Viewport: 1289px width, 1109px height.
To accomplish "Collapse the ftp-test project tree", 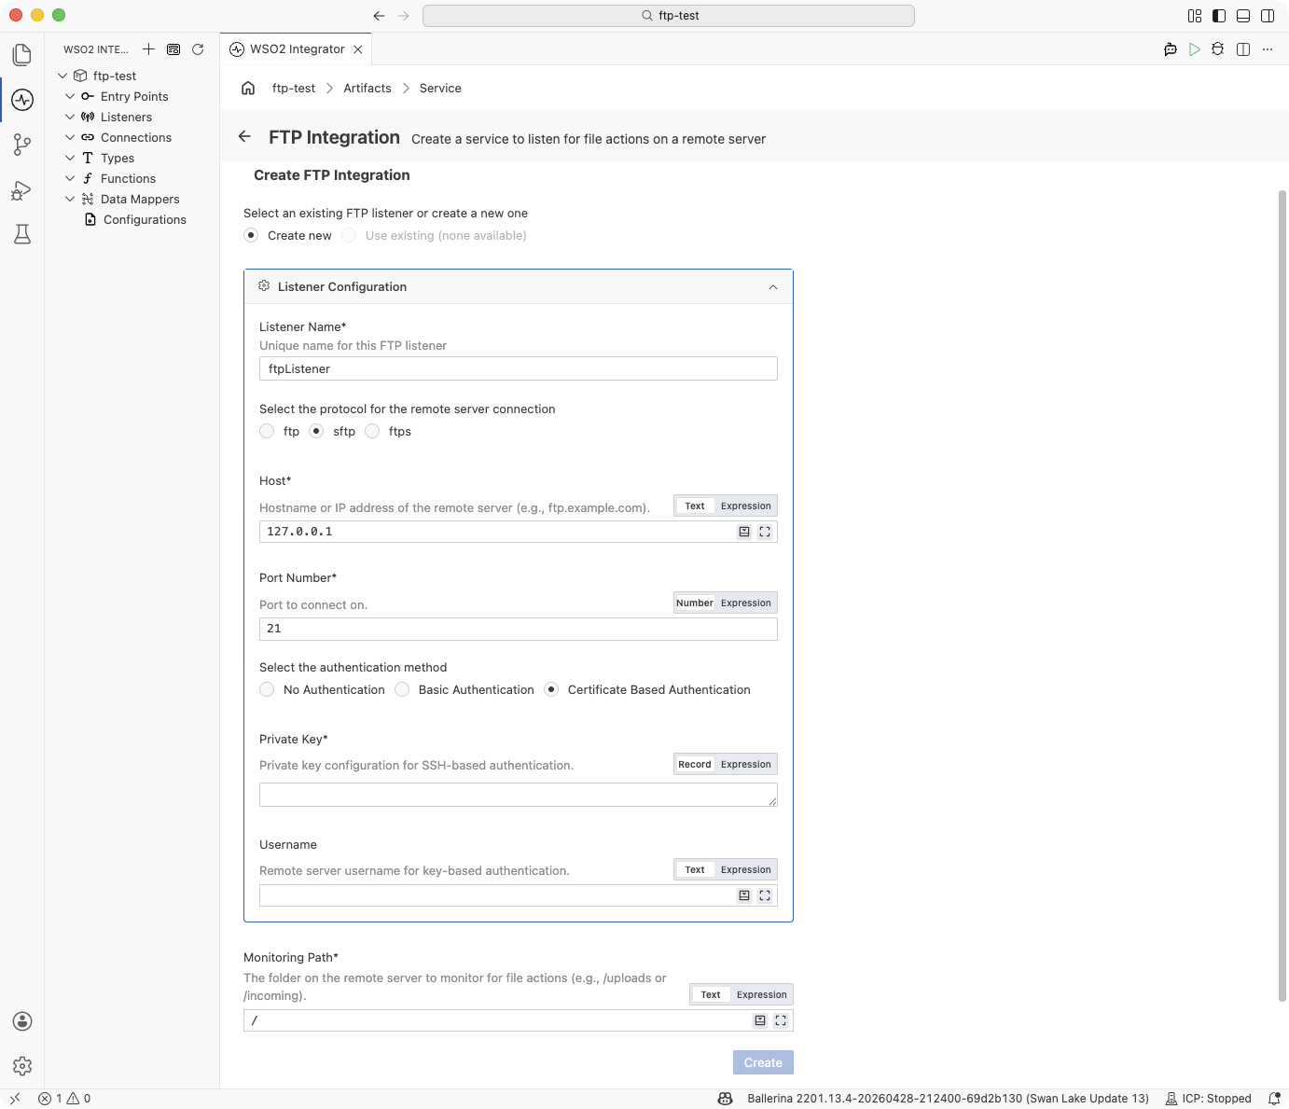I will [x=62, y=76].
